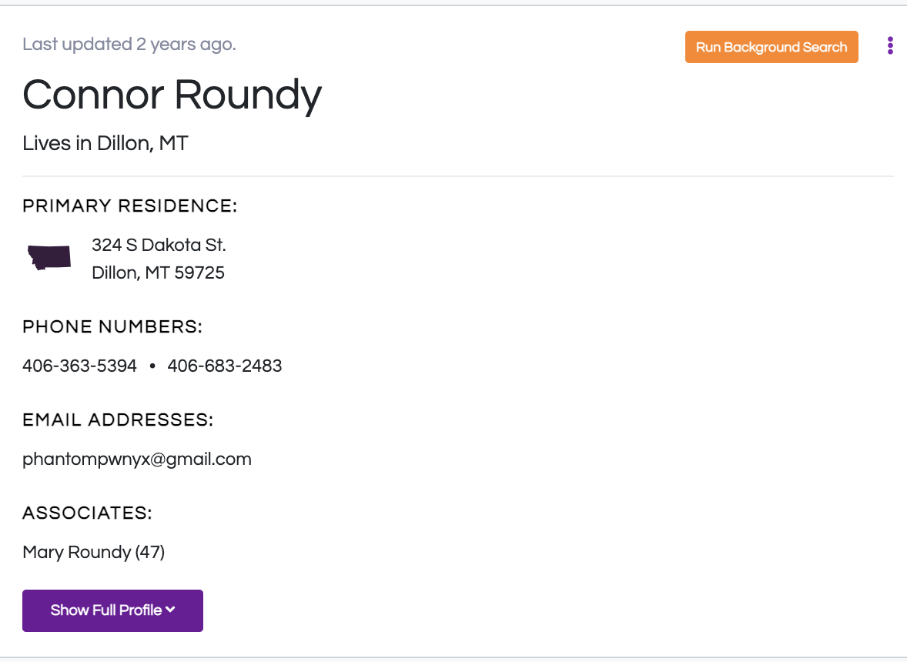Viewport: 907px width, 662px height.
Task: Open the Connor Roundy name heading
Action: point(172,95)
